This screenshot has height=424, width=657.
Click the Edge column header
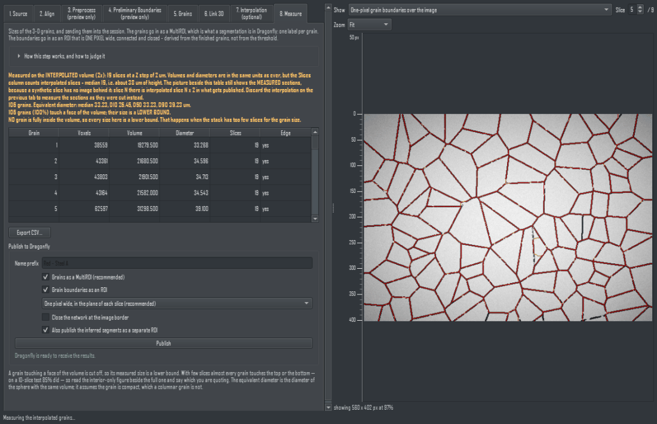285,133
